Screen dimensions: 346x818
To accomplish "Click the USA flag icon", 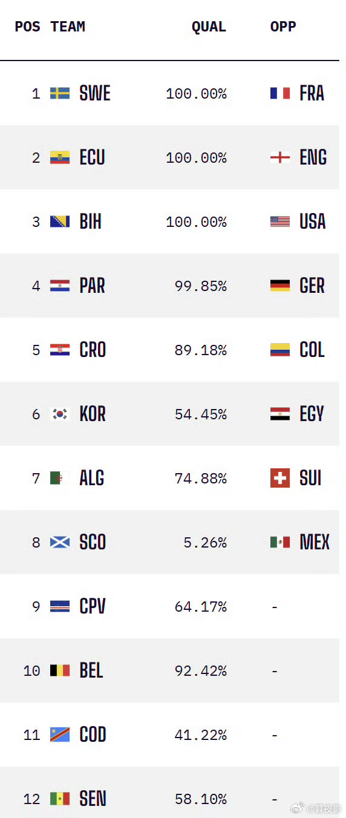I will [280, 221].
